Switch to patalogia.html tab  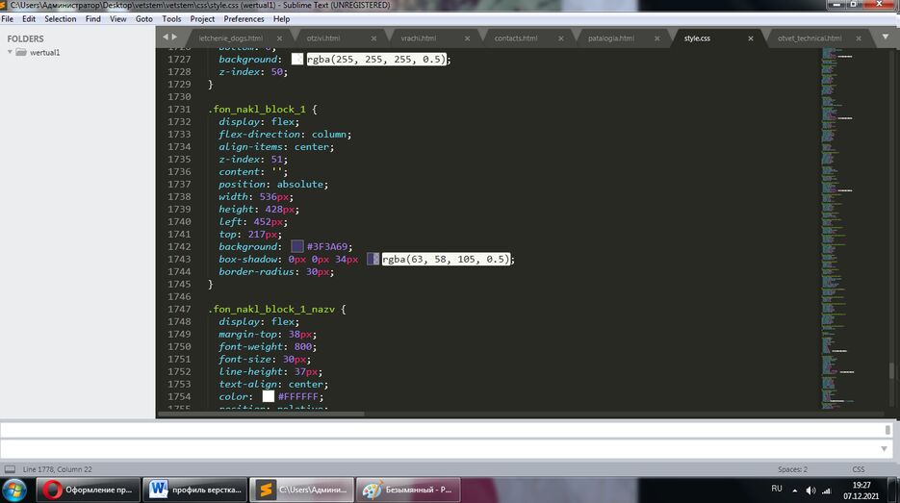[x=611, y=38]
